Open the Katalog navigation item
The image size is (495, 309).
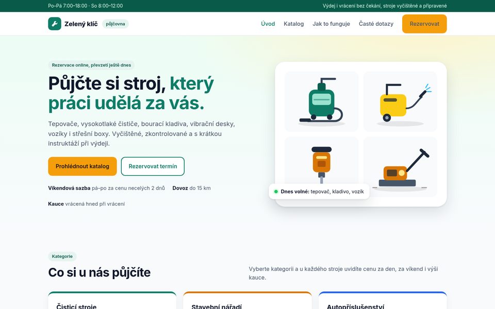293,24
